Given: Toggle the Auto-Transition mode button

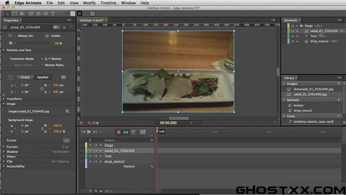Looking at the screenshot, I should coord(126,132).
